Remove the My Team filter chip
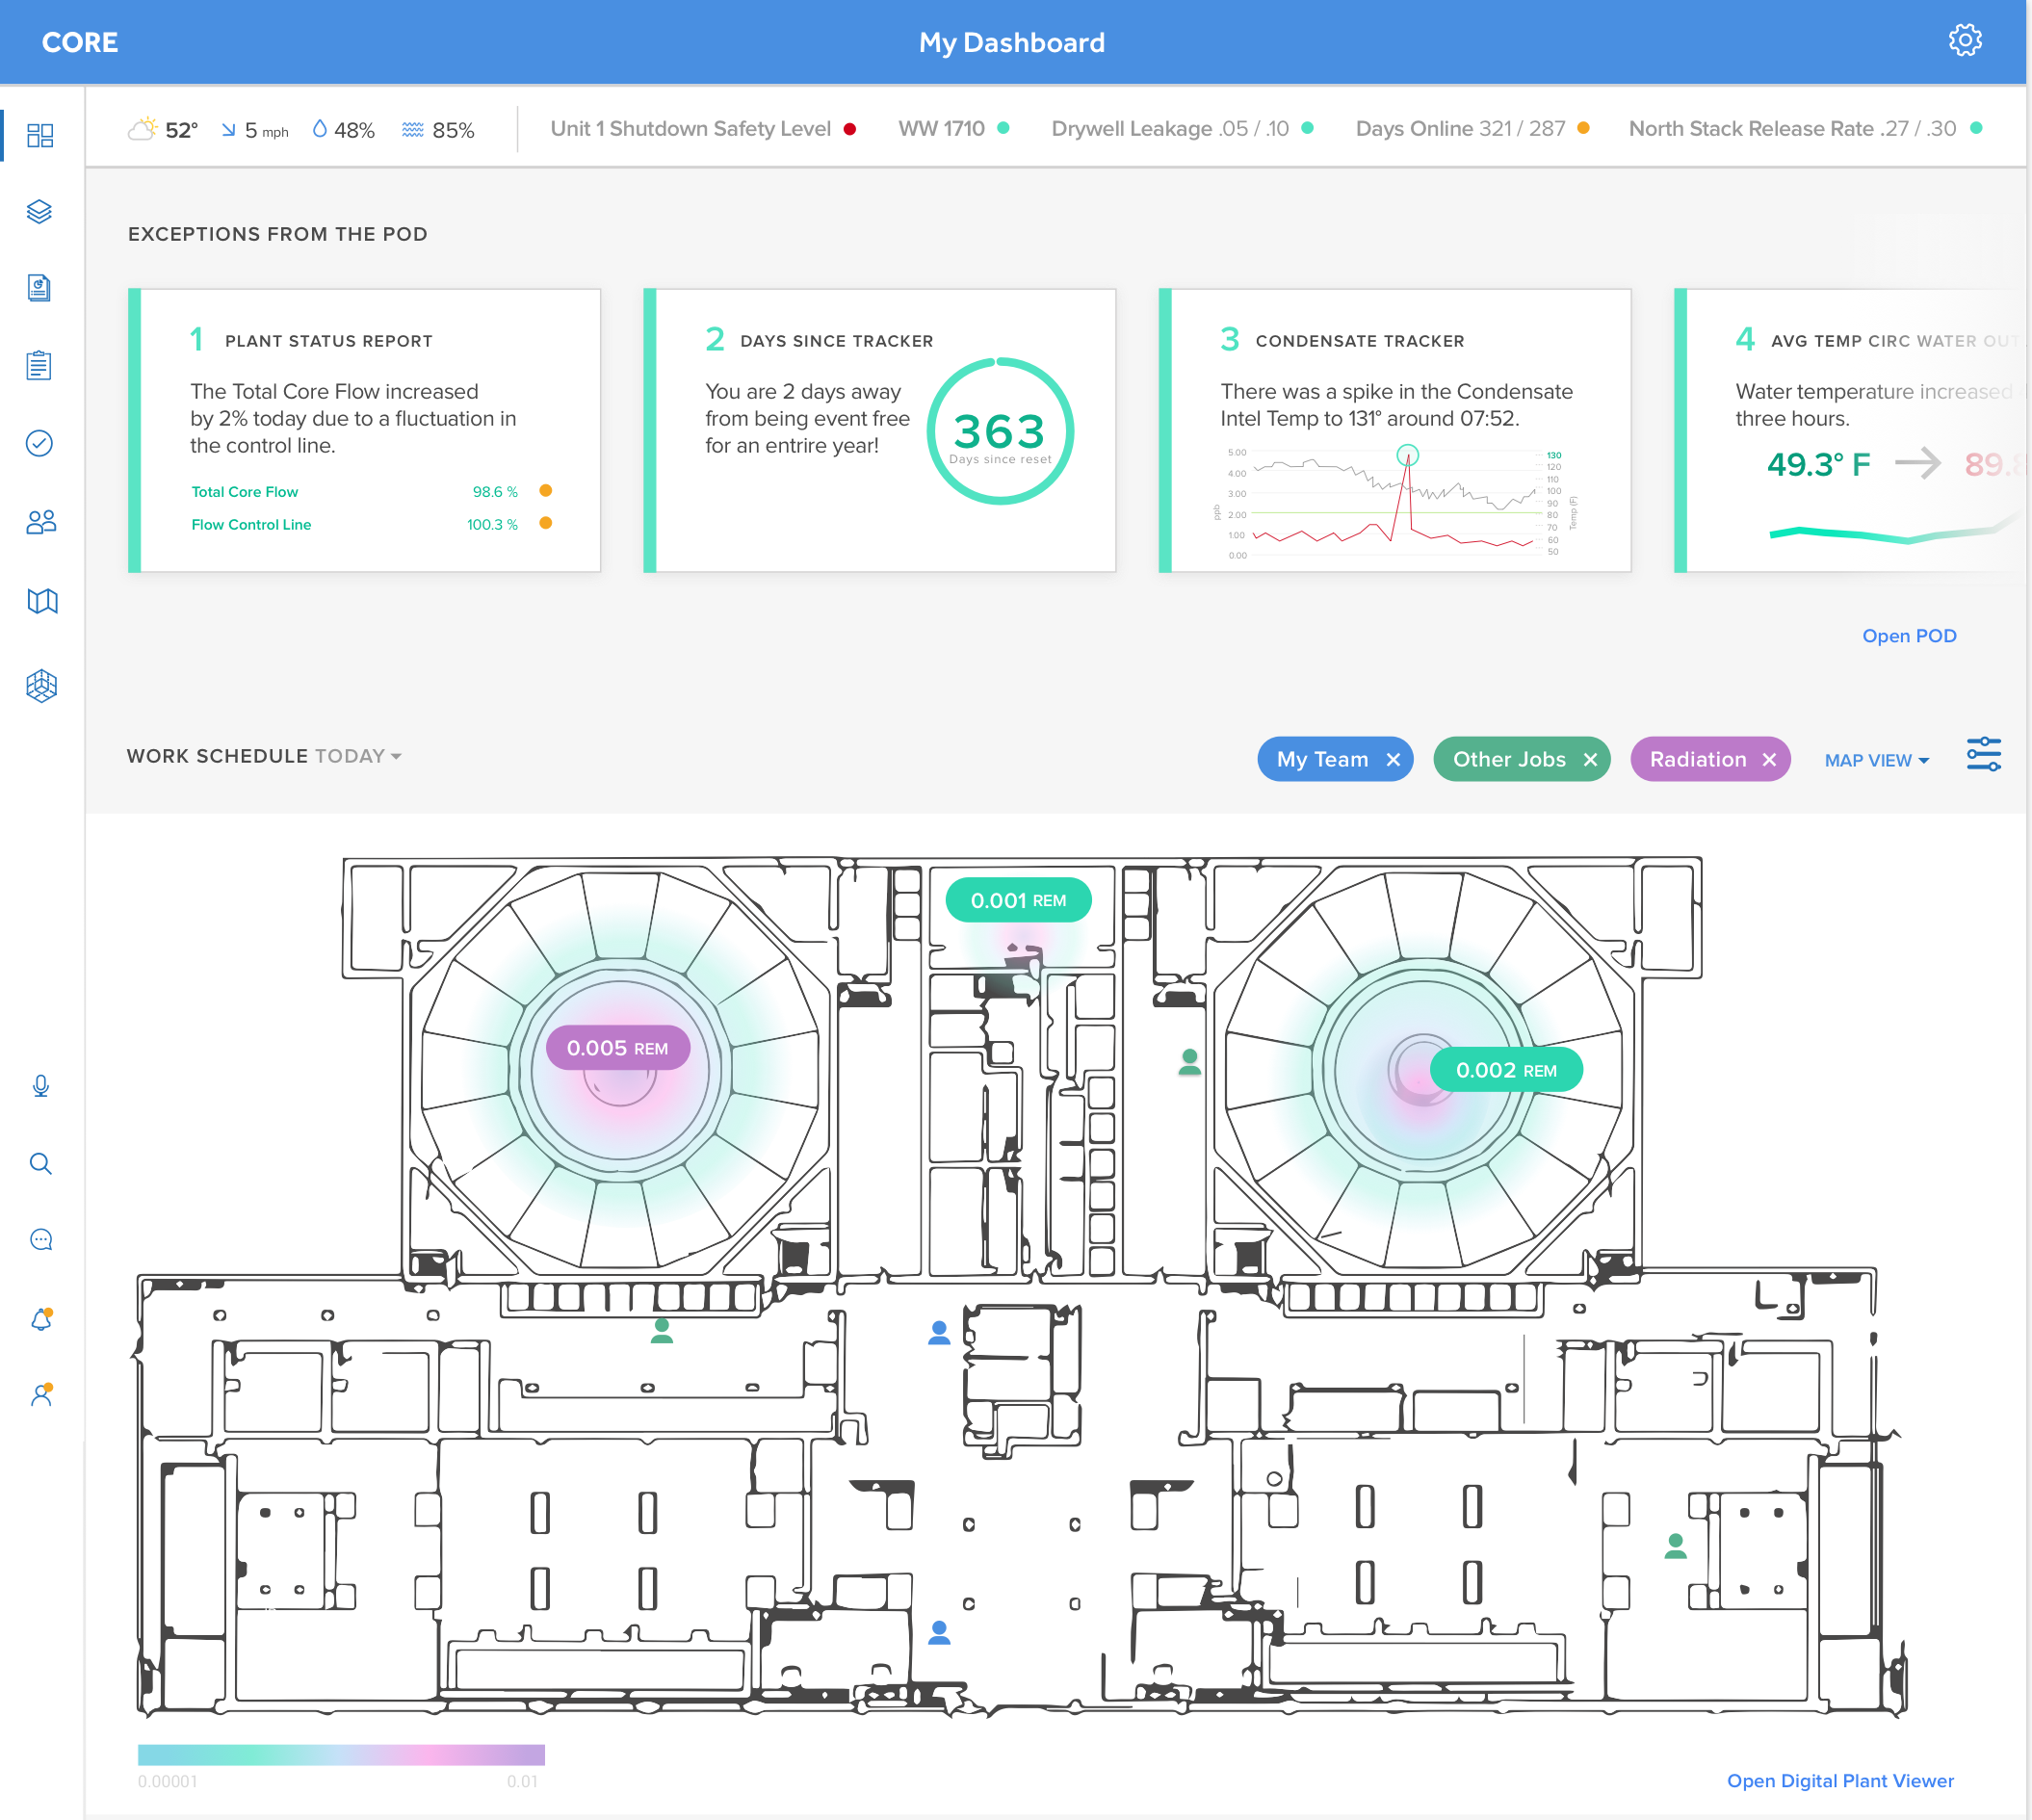2032x1820 pixels. 1393,760
